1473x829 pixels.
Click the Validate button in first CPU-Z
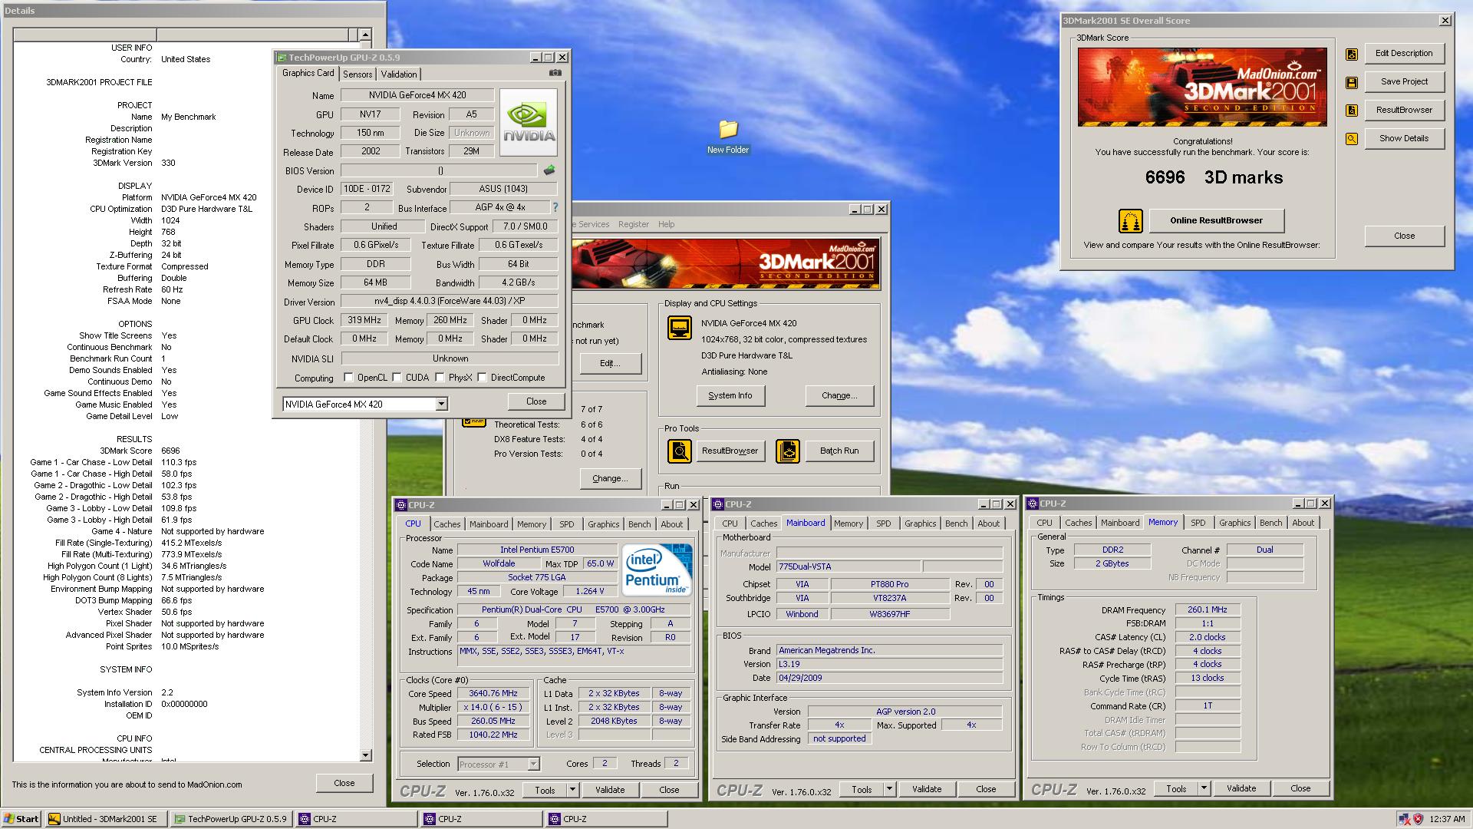point(610,789)
